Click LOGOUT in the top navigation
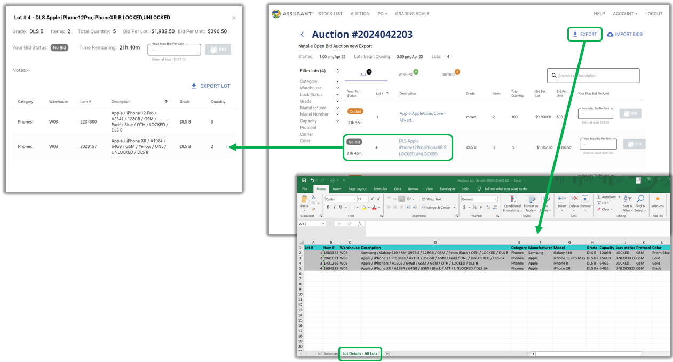 (654, 14)
